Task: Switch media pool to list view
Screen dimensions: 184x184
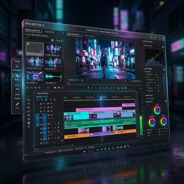Action: click(31, 87)
